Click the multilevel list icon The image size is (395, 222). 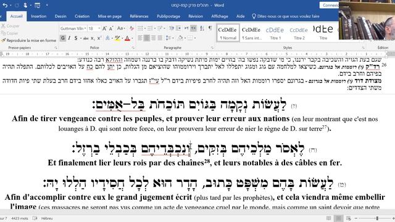tap(159, 28)
